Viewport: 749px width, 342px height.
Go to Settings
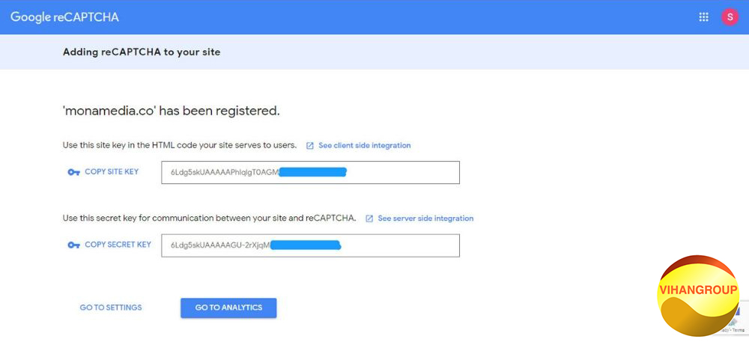111,308
